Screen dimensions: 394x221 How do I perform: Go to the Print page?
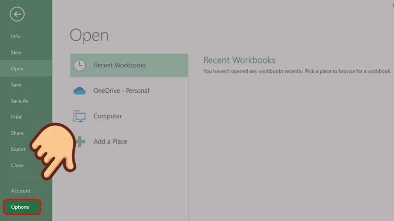tap(16, 117)
